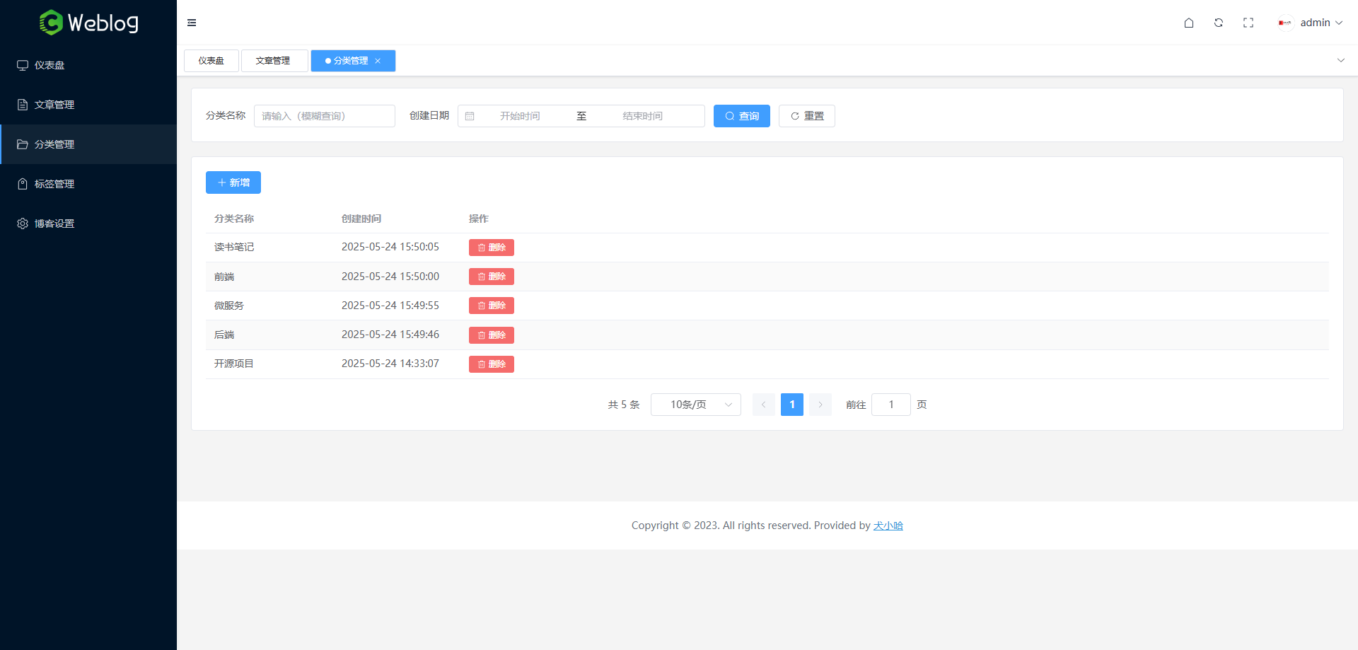Collapse sidebar with the hamburger menu icon

192,23
